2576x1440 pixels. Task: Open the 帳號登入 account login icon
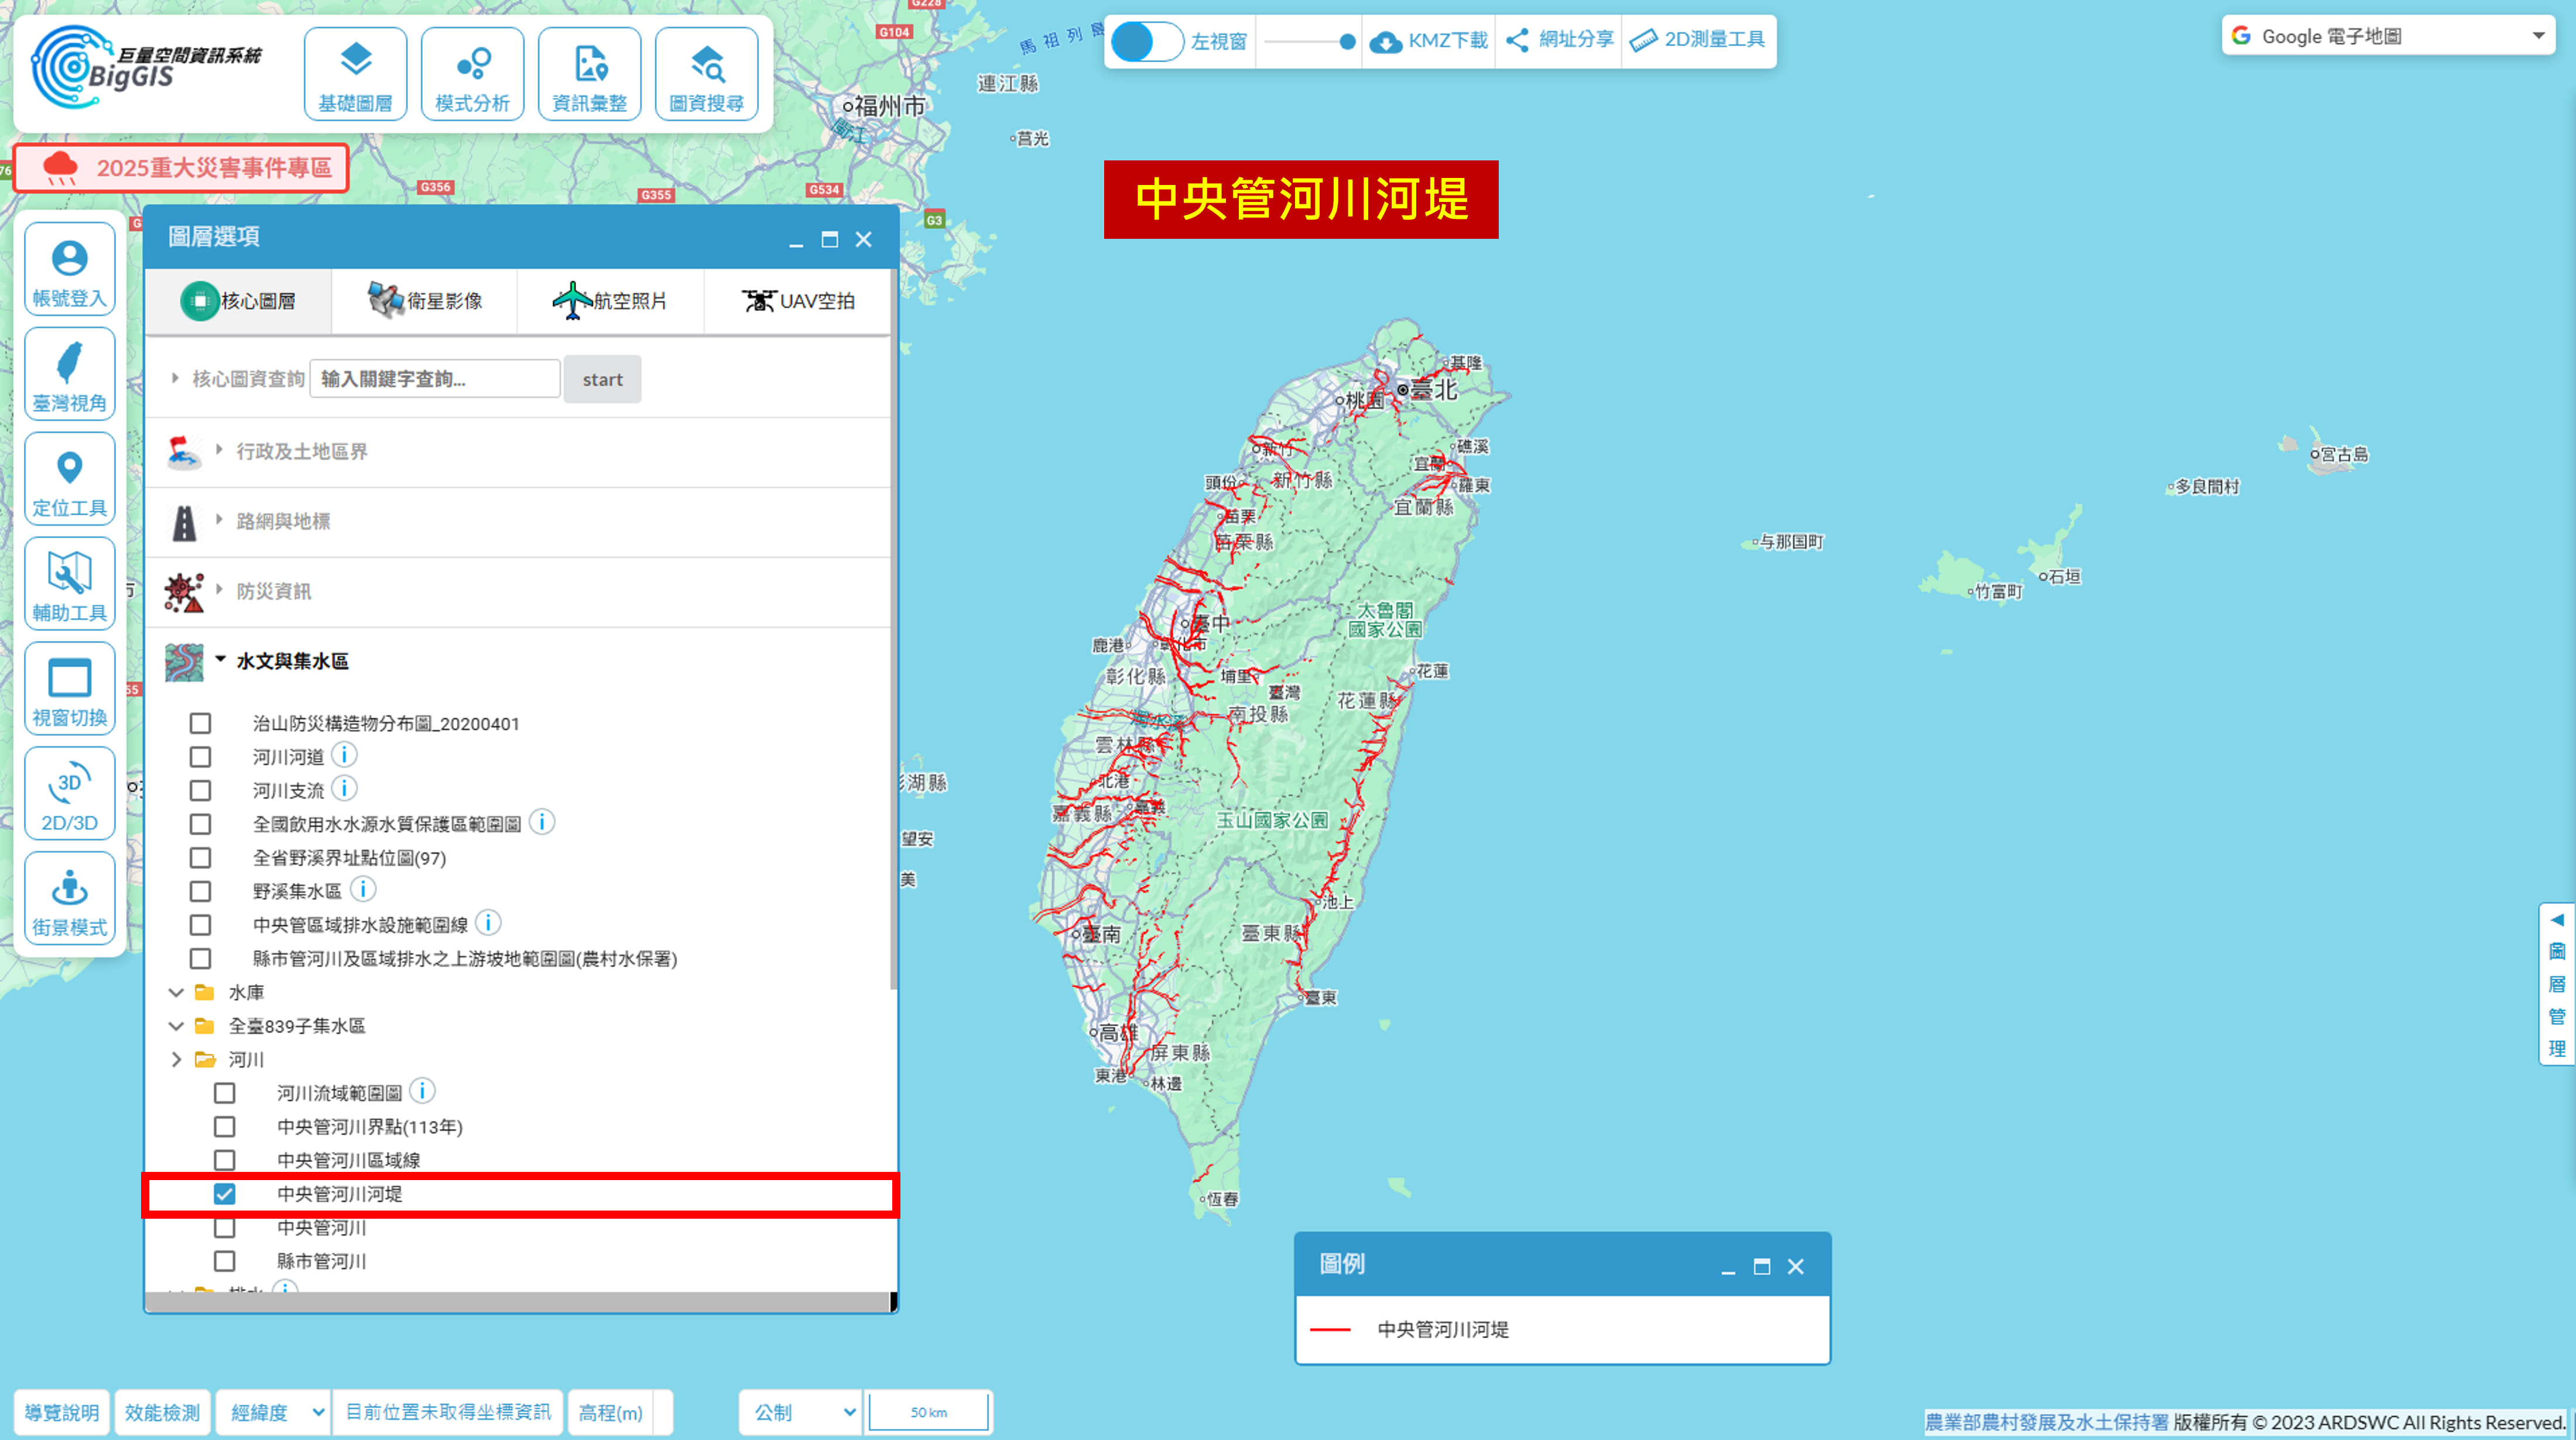tap(69, 269)
